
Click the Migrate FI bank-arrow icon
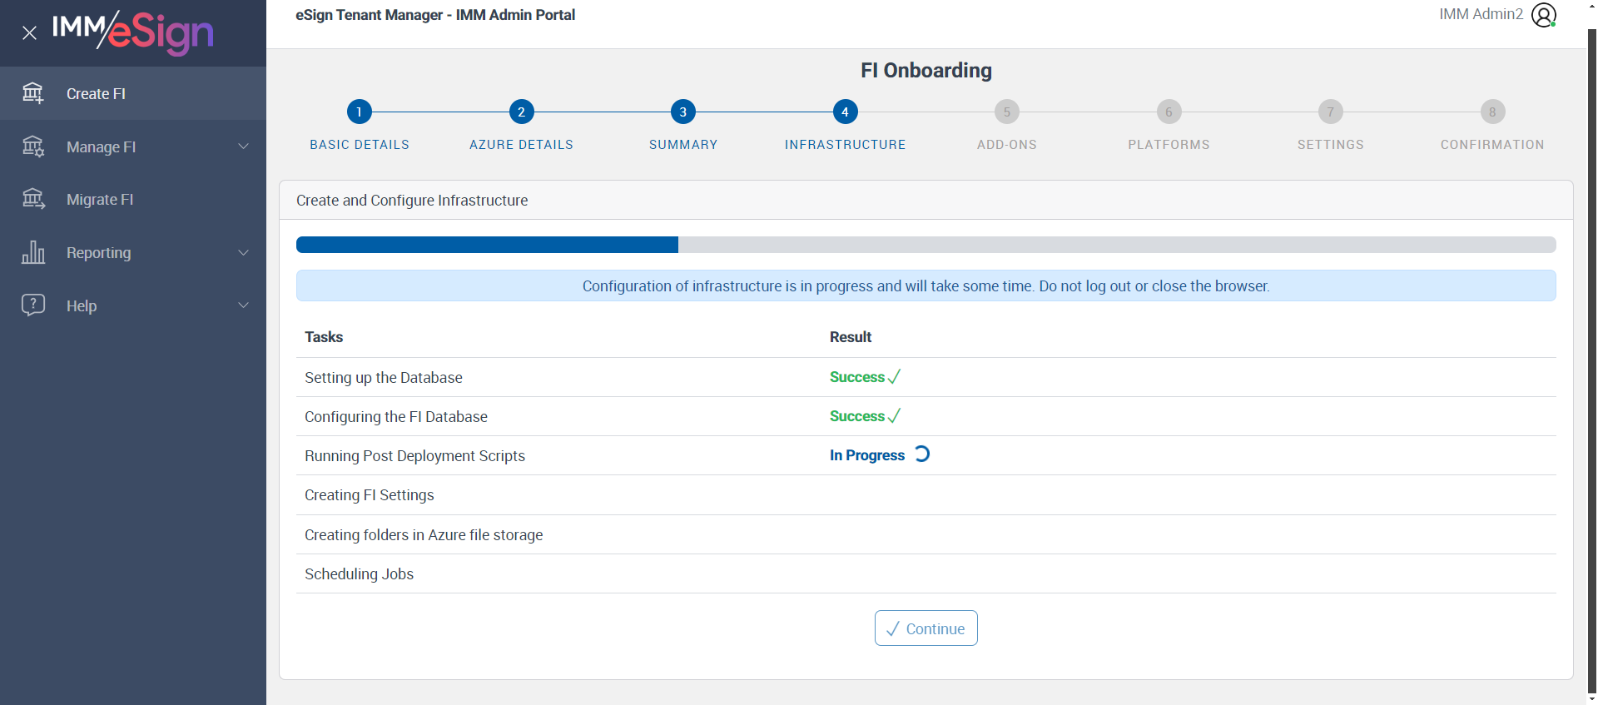pyautogui.click(x=33, y=199)
